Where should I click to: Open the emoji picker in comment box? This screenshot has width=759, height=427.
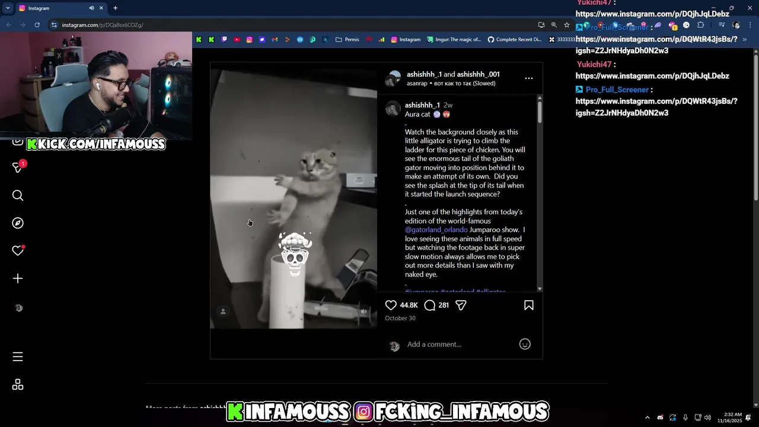tap(525, 344)
